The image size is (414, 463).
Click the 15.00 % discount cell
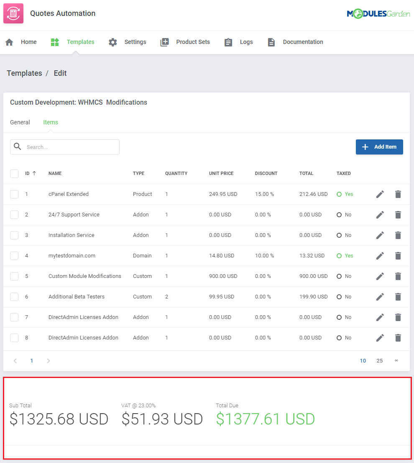point(264,194)
